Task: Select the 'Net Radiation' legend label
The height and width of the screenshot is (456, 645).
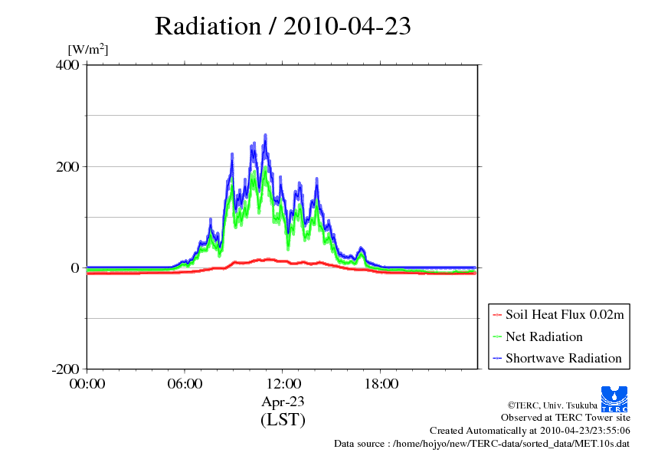Action: tap(544, 336)
